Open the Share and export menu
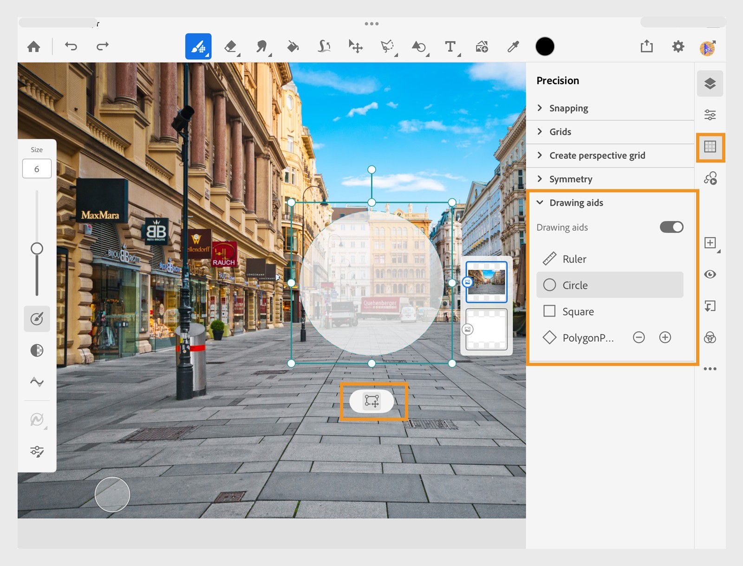The width and height of the screenshot is (743, 566). (x=646, y=46)
